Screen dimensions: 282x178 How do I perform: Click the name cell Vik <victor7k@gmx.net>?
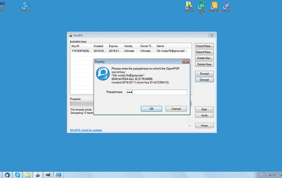(171, 51)
